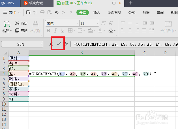This screenshot has height=129, width=178.
Task: Increase font size with A+ icon
Action: [104, 23]
